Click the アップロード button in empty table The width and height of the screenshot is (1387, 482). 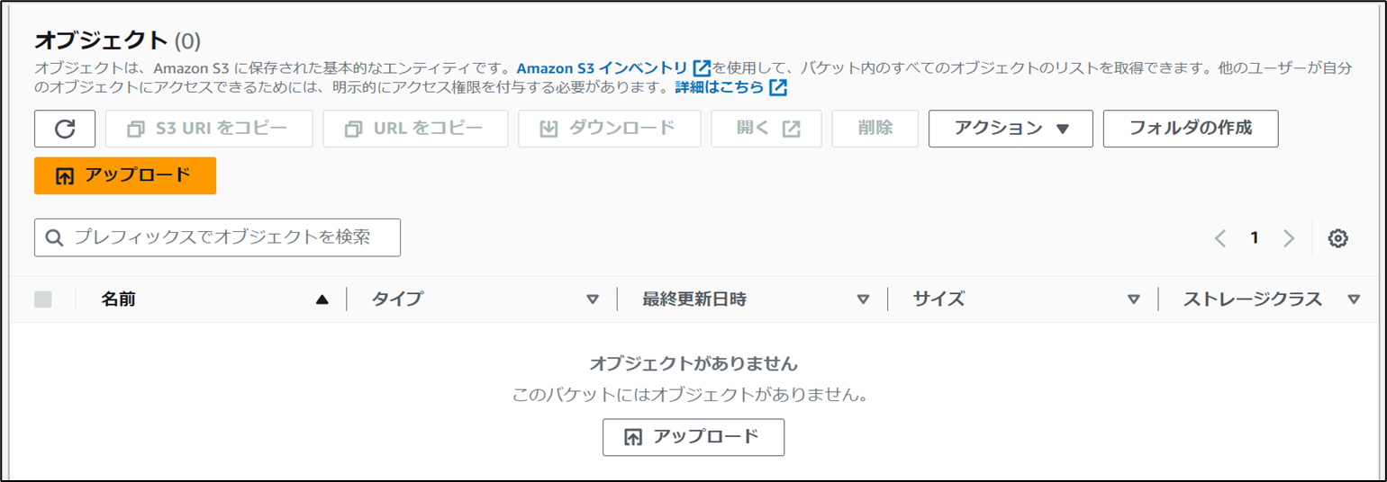tap(693, 437)
